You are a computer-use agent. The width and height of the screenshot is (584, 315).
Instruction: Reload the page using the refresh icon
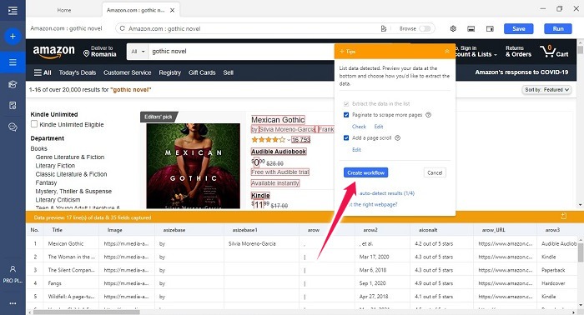click(x=122, y=28)
